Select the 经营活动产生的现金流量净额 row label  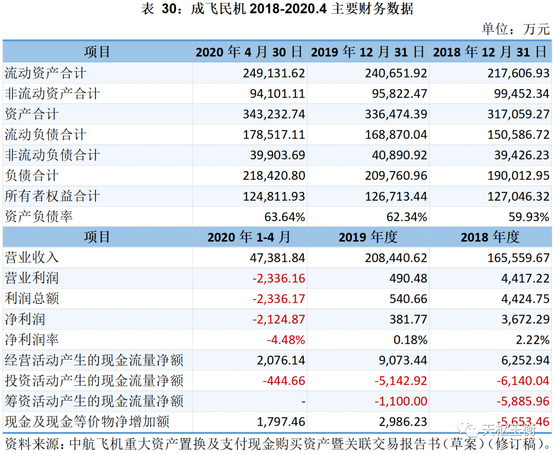94,361
